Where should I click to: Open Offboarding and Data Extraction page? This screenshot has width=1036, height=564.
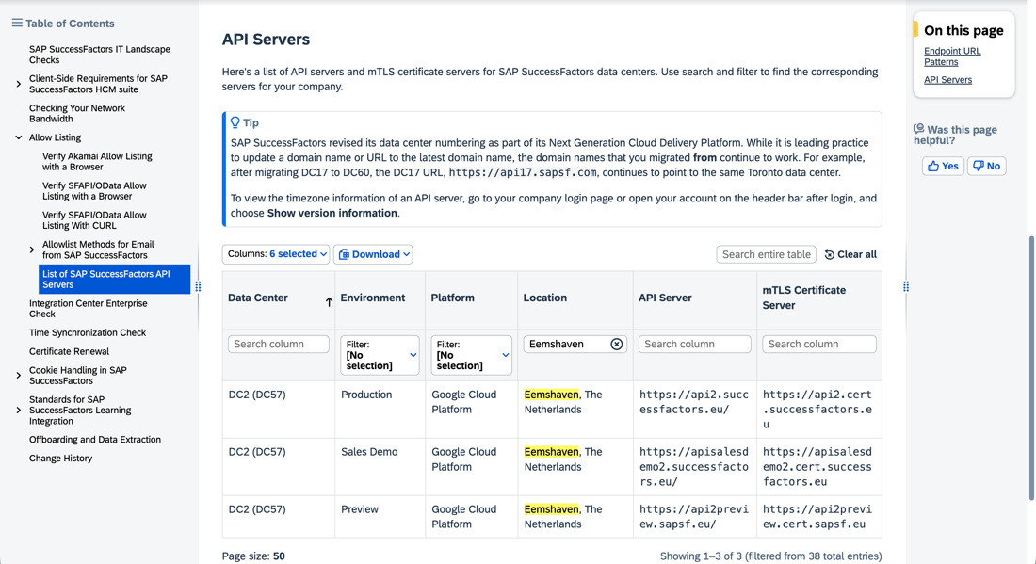click(94, 439)
